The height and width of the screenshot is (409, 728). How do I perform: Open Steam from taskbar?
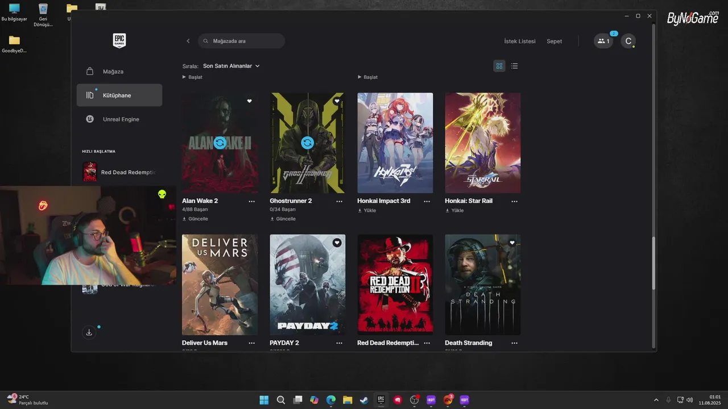tap(364, 400)
